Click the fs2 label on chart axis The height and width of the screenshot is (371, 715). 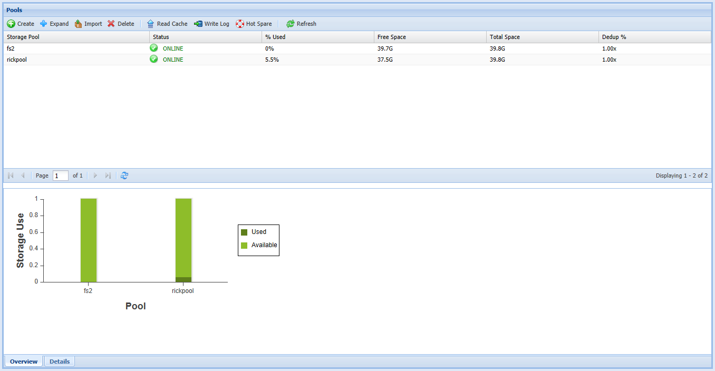[88, 291]
